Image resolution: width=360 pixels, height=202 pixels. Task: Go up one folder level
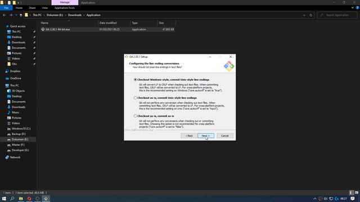click(21, 15)
